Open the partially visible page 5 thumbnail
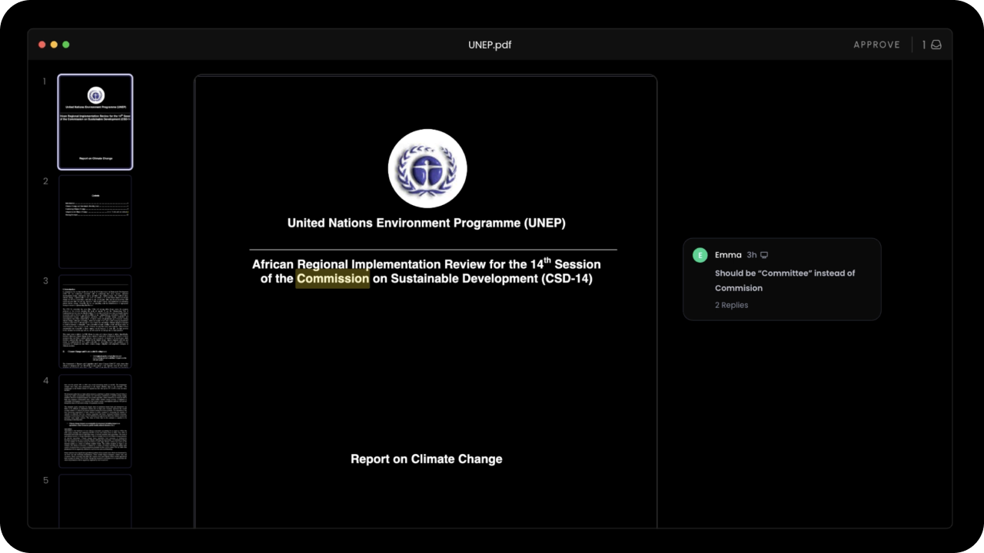984x553 pixels. coord(95,501)
